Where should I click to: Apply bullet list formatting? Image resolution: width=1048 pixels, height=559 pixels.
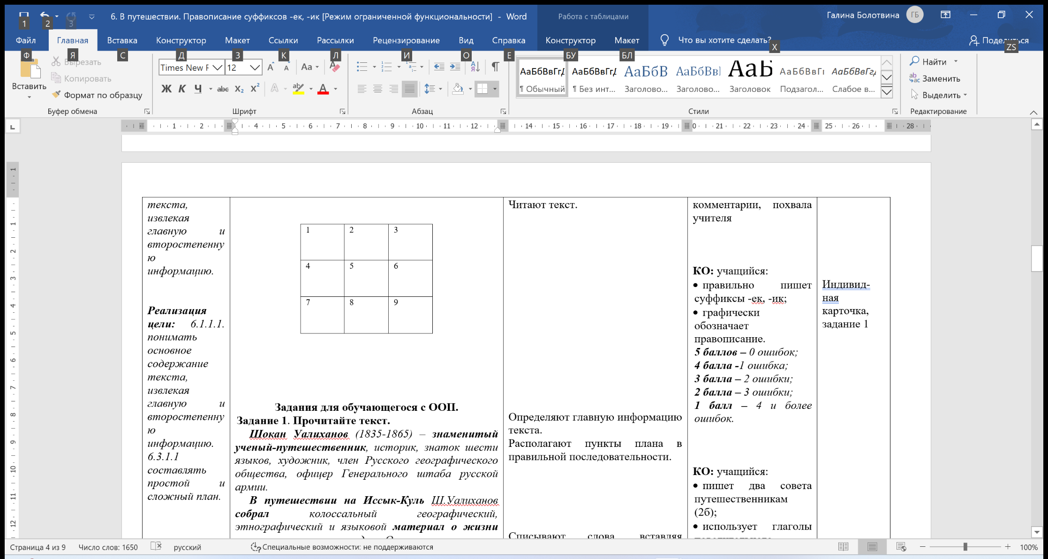[x=362, y=67]
